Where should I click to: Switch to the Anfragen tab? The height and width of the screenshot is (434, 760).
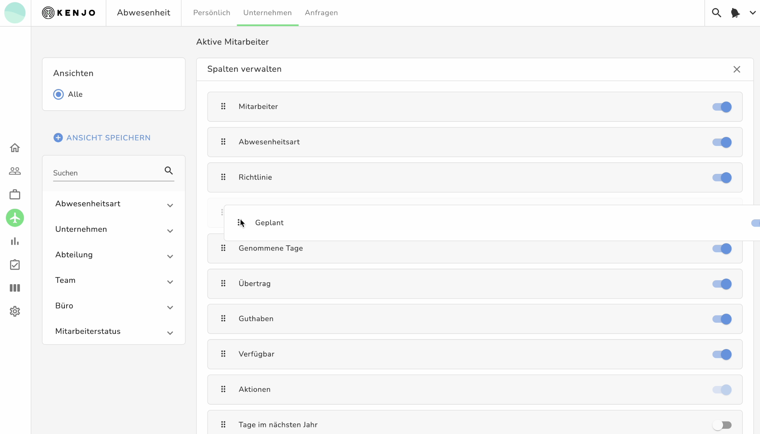pos(321,13)
